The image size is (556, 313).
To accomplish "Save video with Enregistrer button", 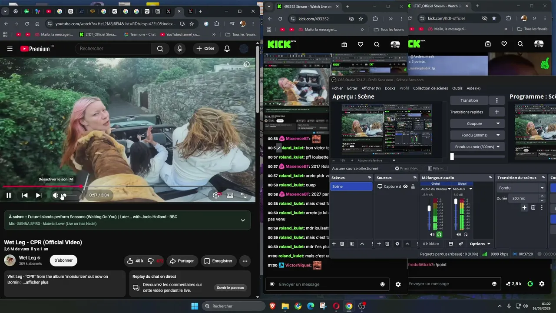I will point(218,261).
